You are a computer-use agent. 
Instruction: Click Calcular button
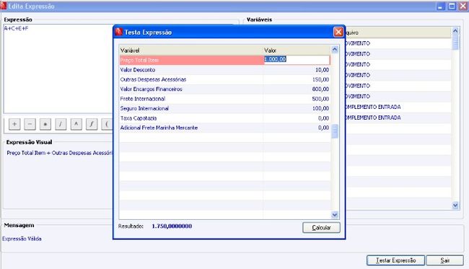point(321,228)
